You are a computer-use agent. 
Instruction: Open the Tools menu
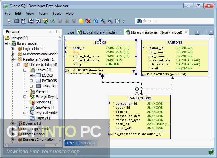[57, 14]
